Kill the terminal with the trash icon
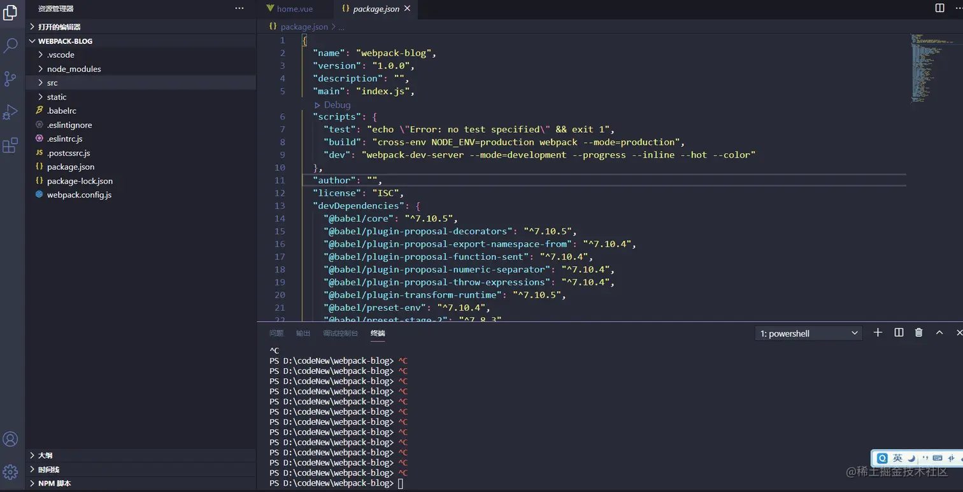Image resolution: width=963 pixels, height=492 pixels. coord(918,332)
